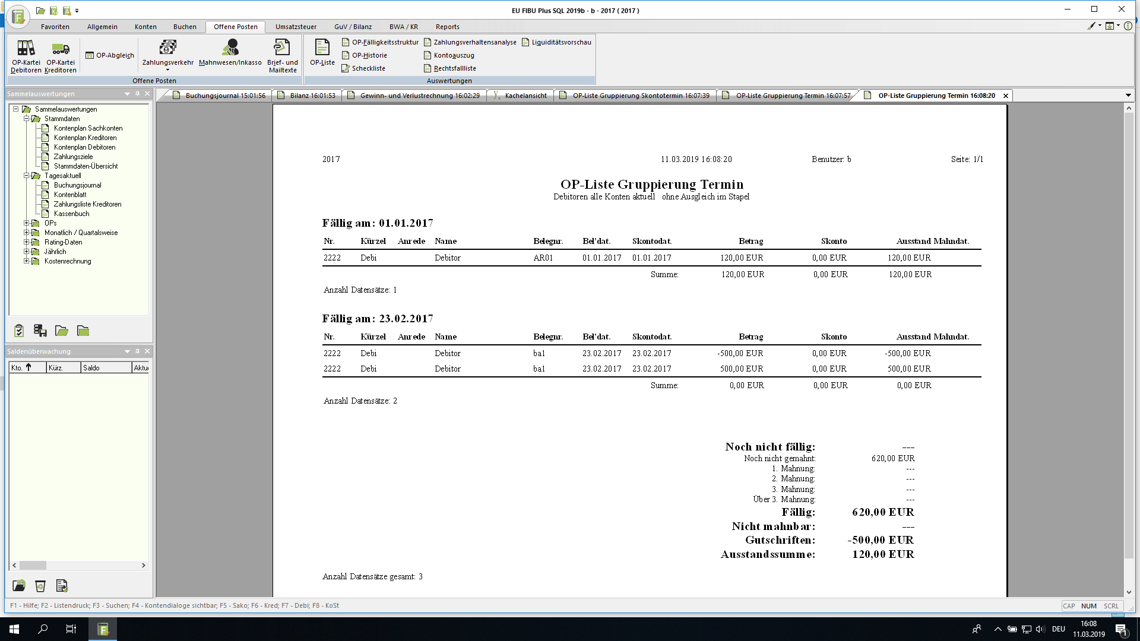Screen dimensions: 1140x641
Task: Open the OP-Liste report
Action: click(322, 53)
